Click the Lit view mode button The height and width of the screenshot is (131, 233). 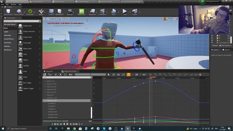(x=61, y=19)
